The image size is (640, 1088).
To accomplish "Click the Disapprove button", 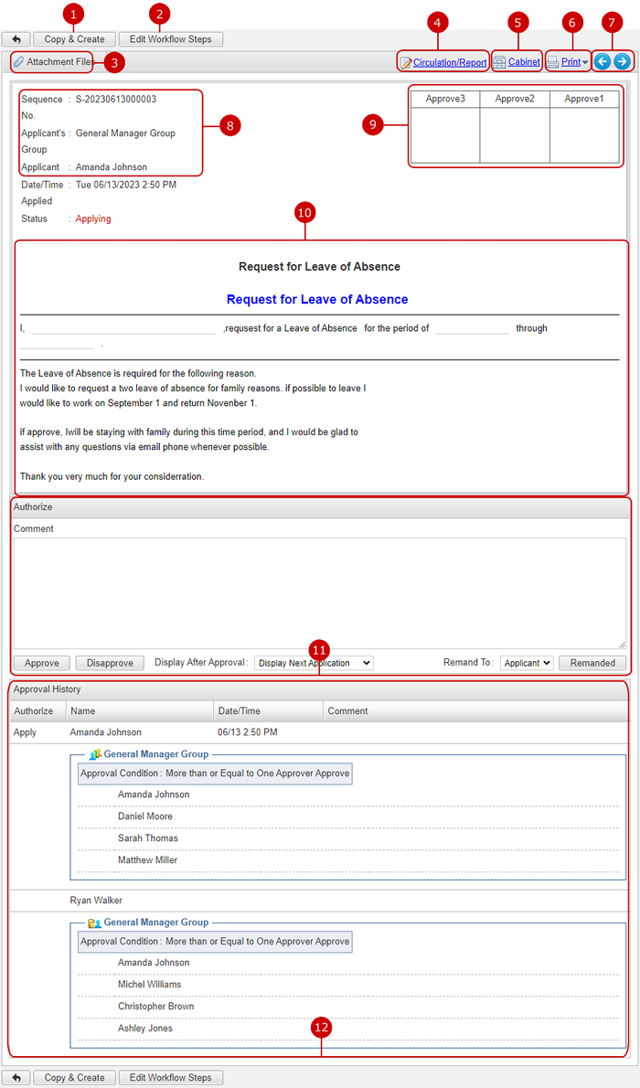I will tap(110, 663).
